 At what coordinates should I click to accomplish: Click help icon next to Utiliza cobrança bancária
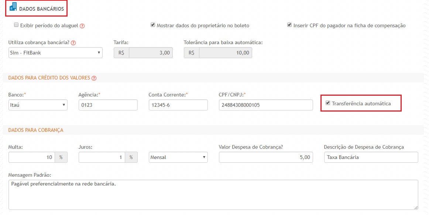73,43
